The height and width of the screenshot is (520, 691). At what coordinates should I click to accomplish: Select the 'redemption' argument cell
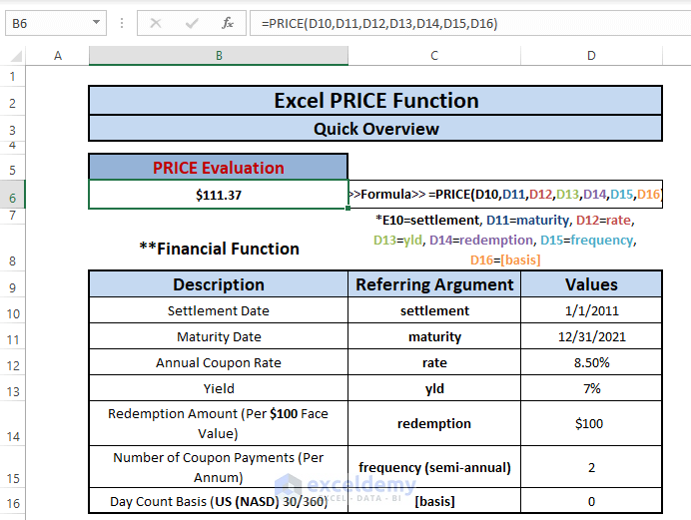click(x=434, y=423)
